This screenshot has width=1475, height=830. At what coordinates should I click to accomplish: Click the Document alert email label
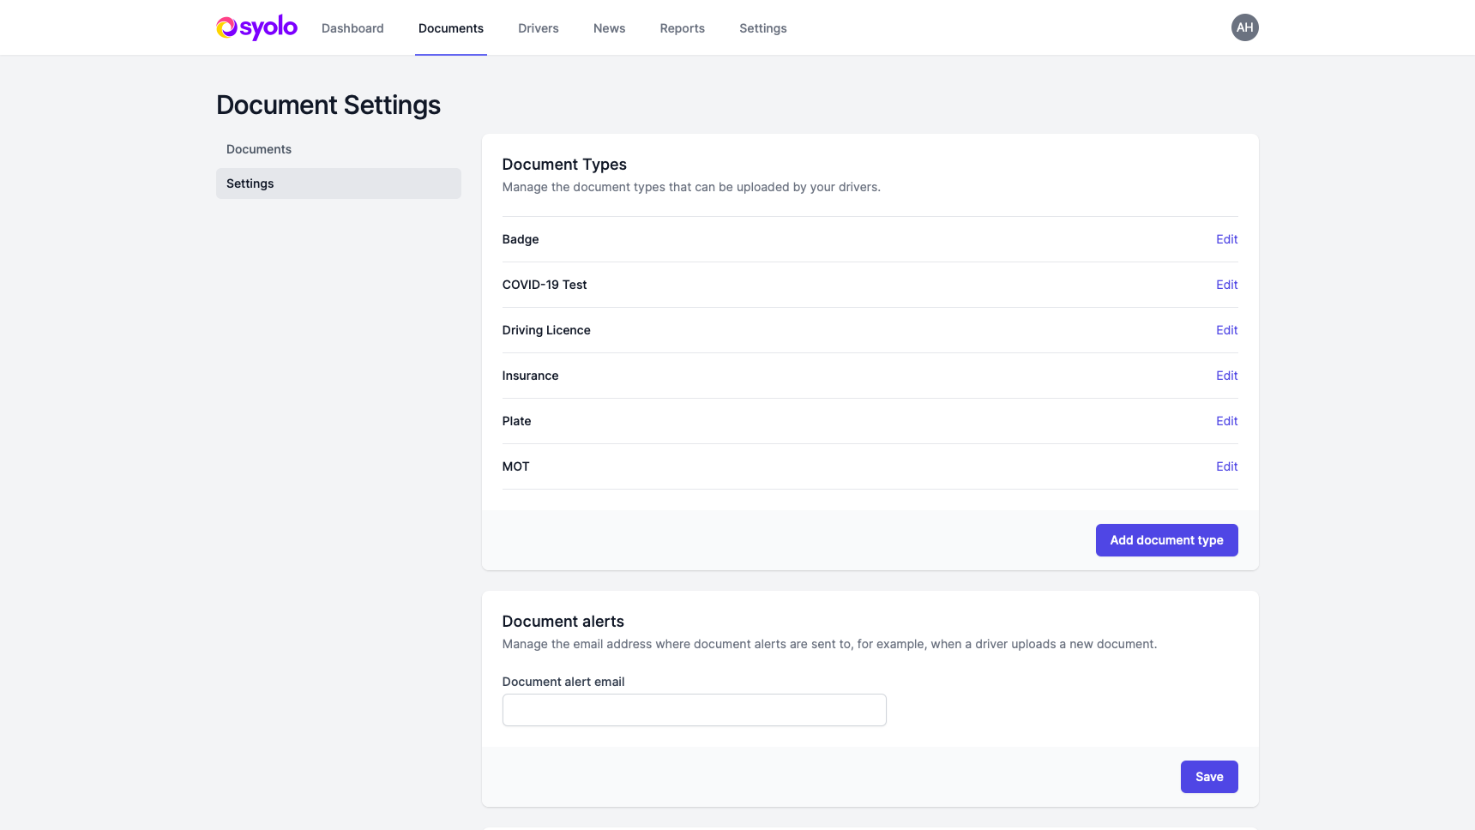563,682
